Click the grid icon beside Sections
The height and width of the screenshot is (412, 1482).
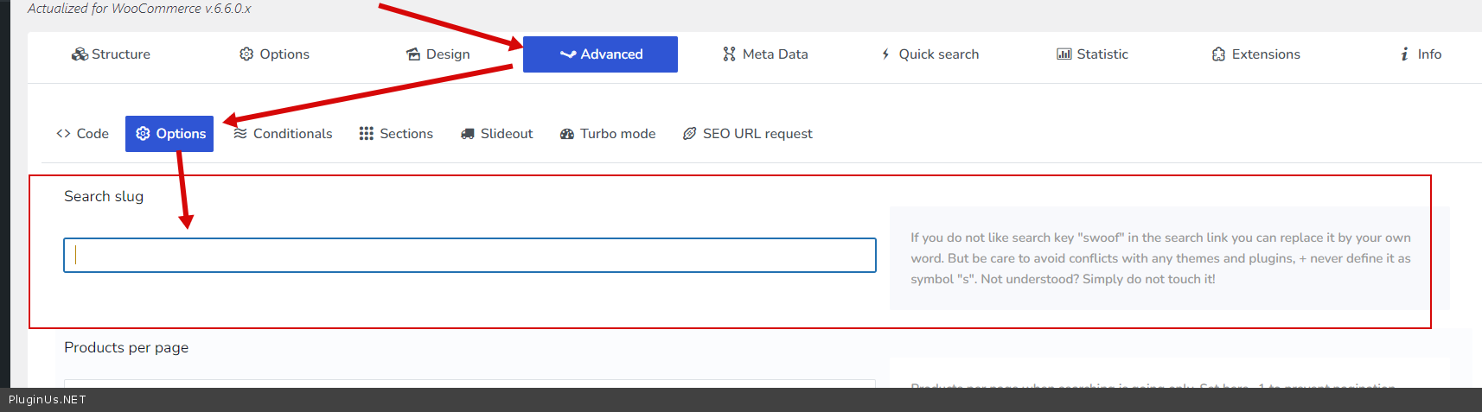pyautogui.click(x=367, y=134)
